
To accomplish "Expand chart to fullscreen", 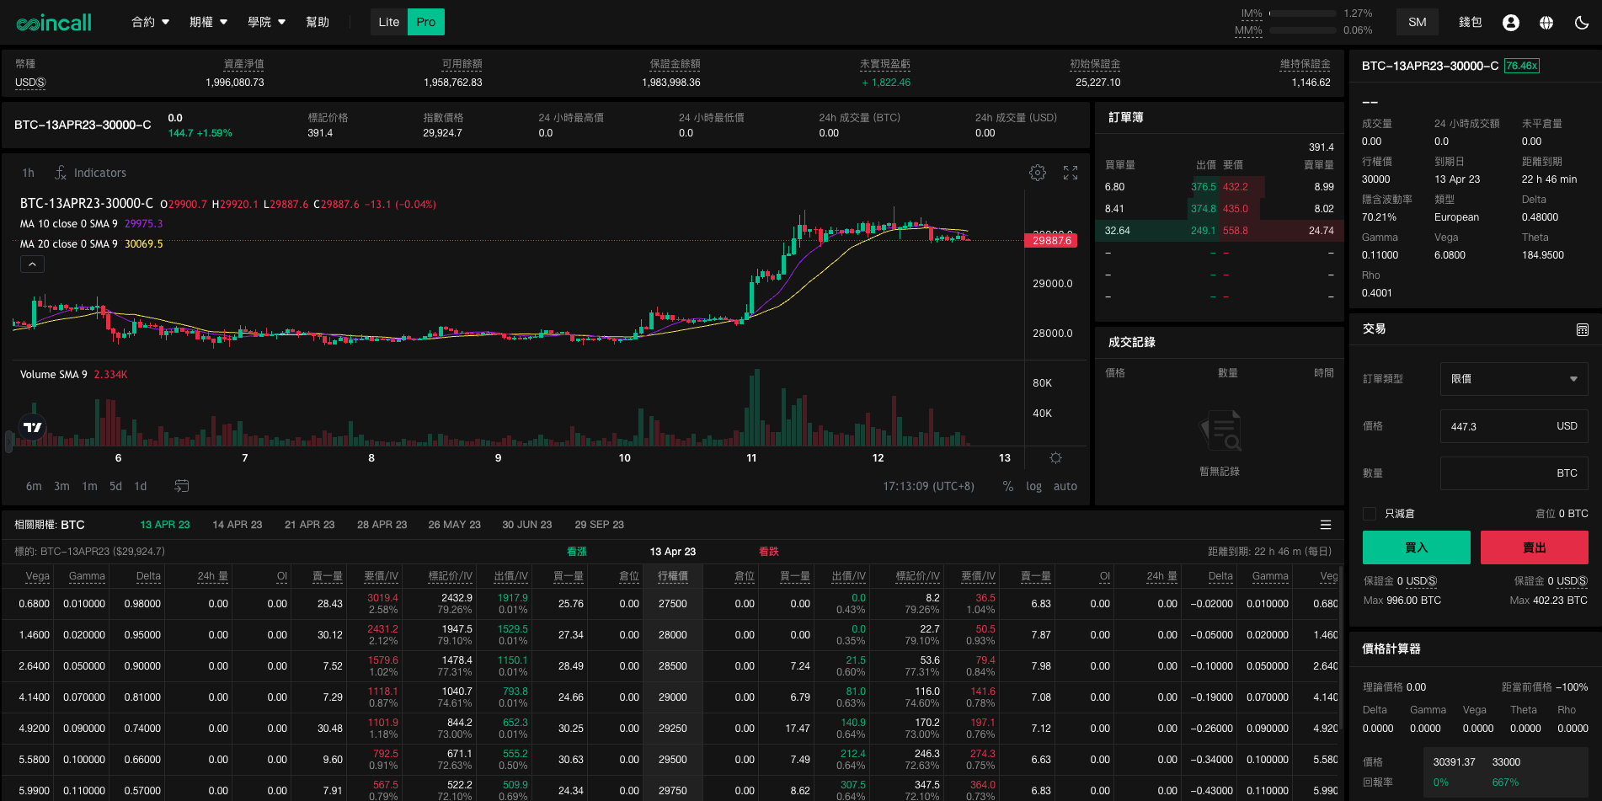I will pos(1071,173).
